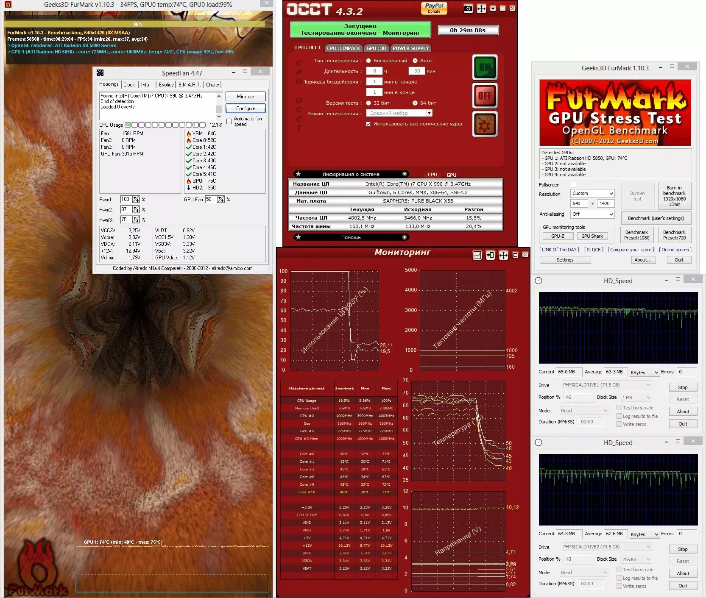Click the Configure button in SpeedFan
The height and width of the screenshot is (598, 706).
246,108
